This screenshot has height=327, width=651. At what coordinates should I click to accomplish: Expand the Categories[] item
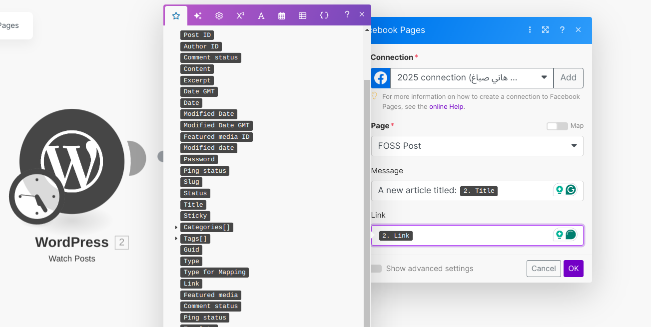(x=176, y=228)
